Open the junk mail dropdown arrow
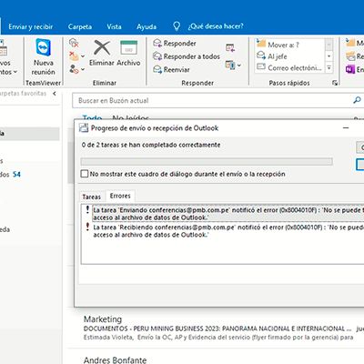Image resolution: width=364 pixels, height=364 pixels. click(x=83, y=69)
